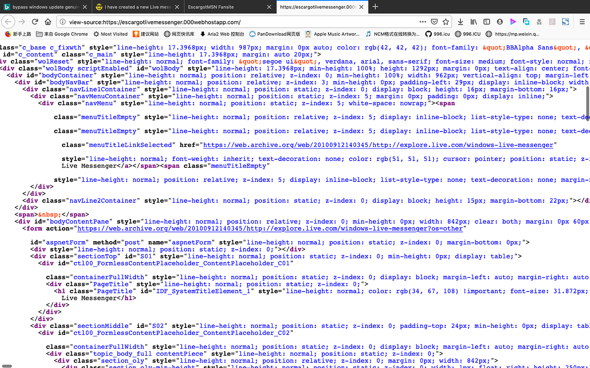This screenshot has height=368, width=590.
Task: Bookmark this page with star icon
Action: coord(445,22)
